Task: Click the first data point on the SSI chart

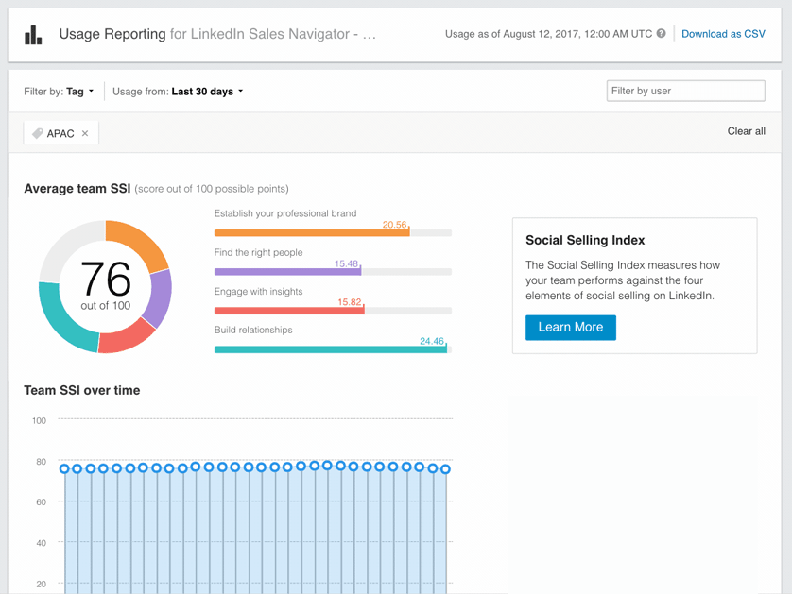Action: (62, 467)
